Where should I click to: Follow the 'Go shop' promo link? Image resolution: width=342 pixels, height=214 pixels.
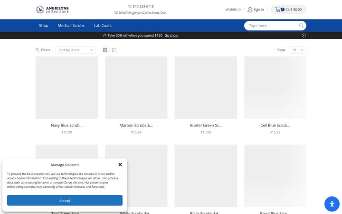[x=171, y=35]
